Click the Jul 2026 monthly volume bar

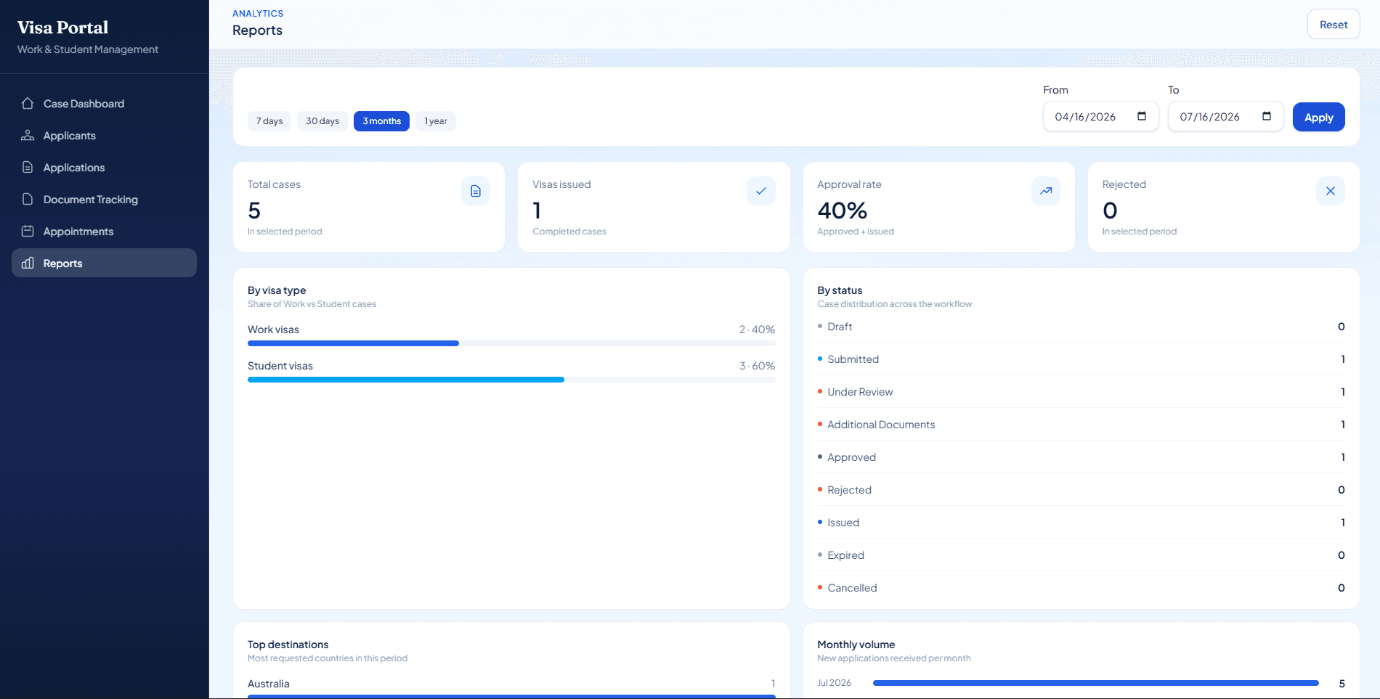(x=1095, y=683)
